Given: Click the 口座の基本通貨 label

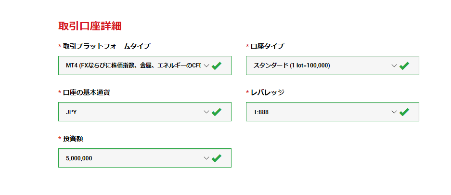Looking at the screenshot, I should pyautogui.click(x=86, y=92).
